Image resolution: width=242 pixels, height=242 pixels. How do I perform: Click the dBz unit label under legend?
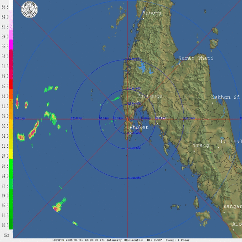click(x=6, y=235)
